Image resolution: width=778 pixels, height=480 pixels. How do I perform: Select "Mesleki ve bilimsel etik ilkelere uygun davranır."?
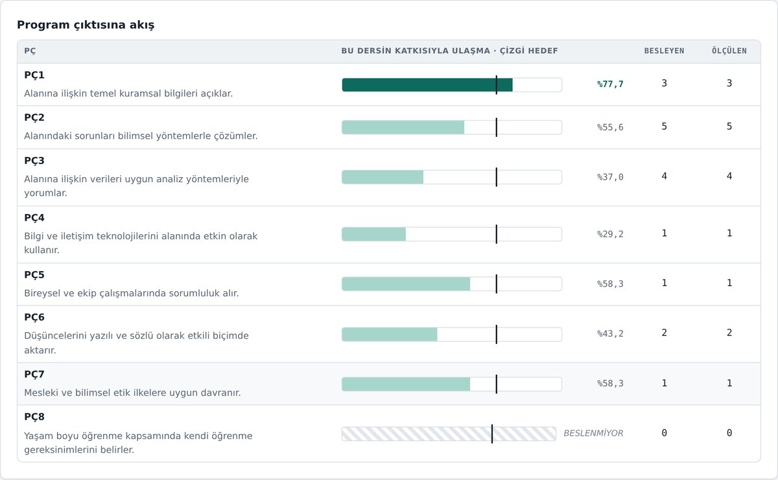[x=132, y=393]
